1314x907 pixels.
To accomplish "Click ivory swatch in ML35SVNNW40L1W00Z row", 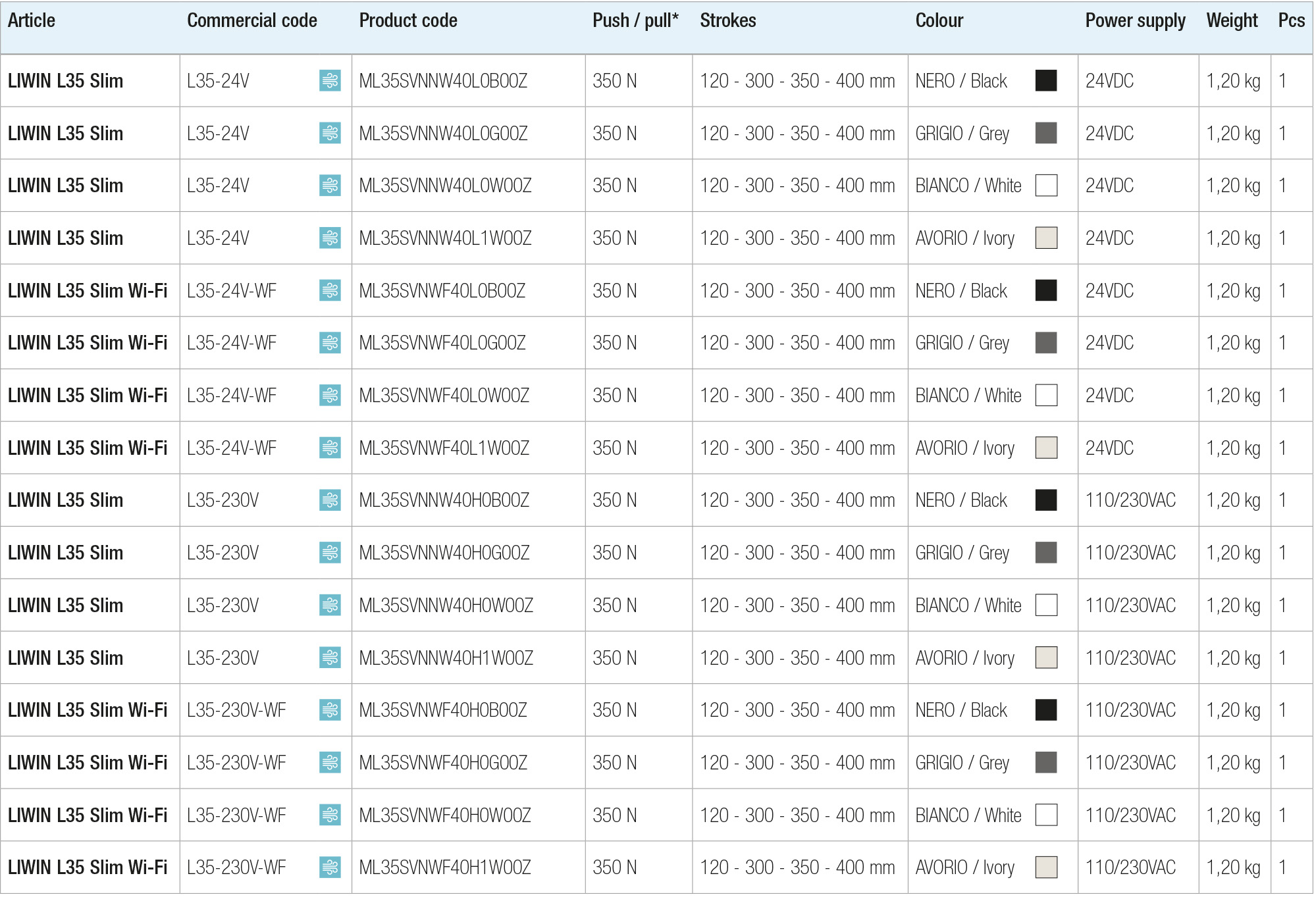I will coord(1046,238).
